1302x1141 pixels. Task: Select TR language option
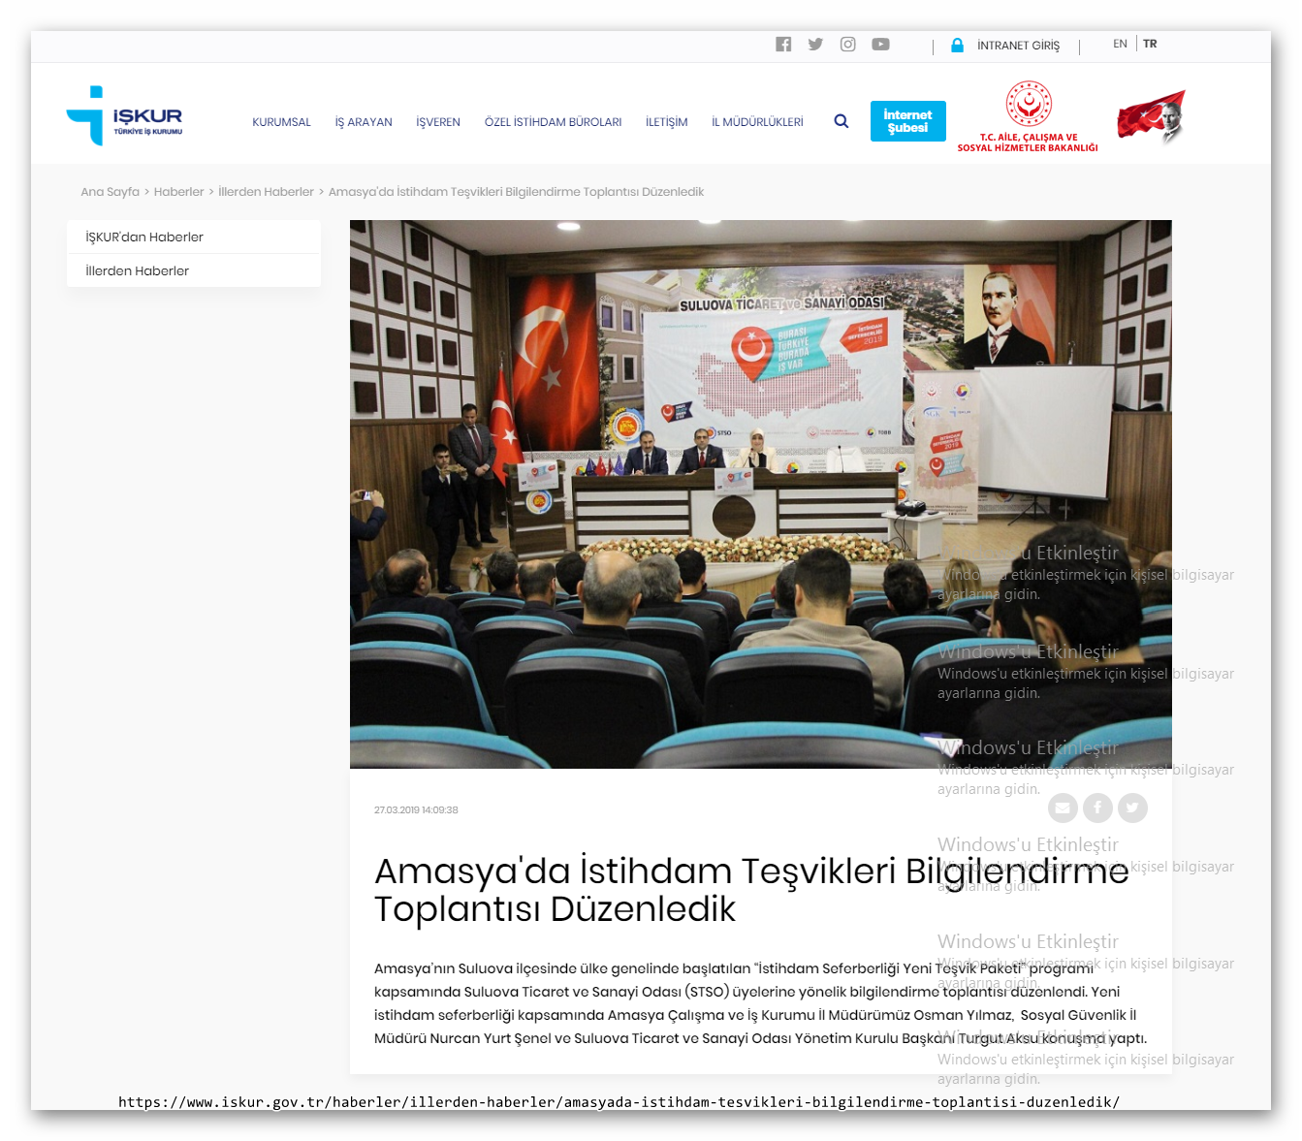(1150, 45)
